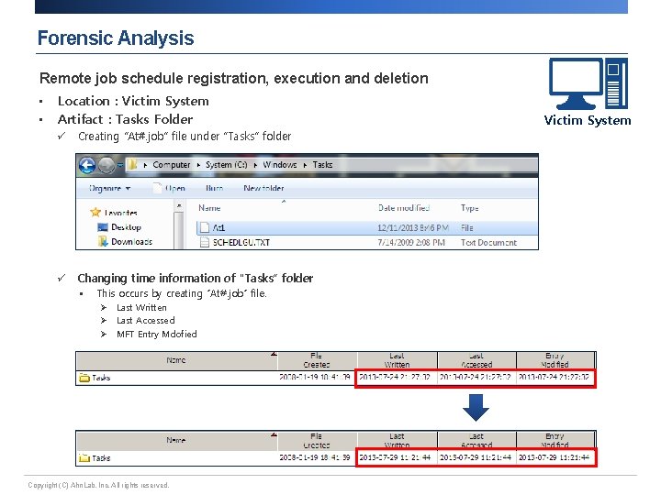Click Last Written 2013-07-29 11:21:44 cell
This screenshot has width=661, height=495.
[x=395, y=457]
